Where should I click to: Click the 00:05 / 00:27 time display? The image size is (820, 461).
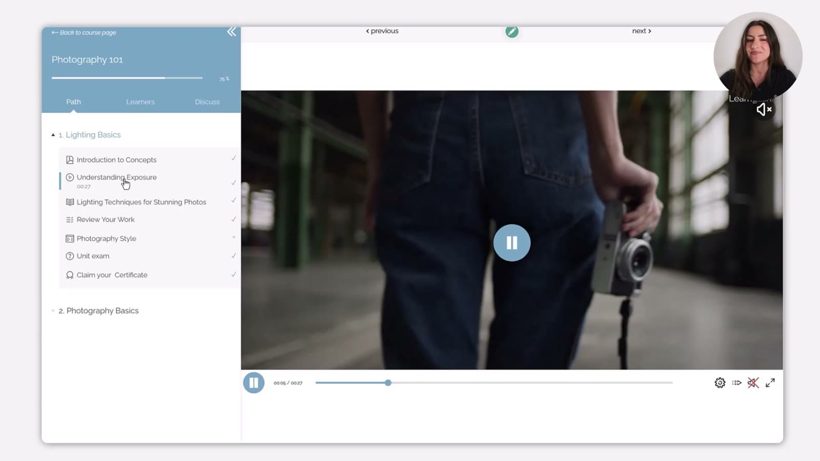pos(288,383)
